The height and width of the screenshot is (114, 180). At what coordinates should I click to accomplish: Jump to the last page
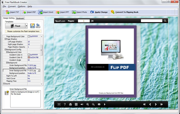tap(161, 104)
